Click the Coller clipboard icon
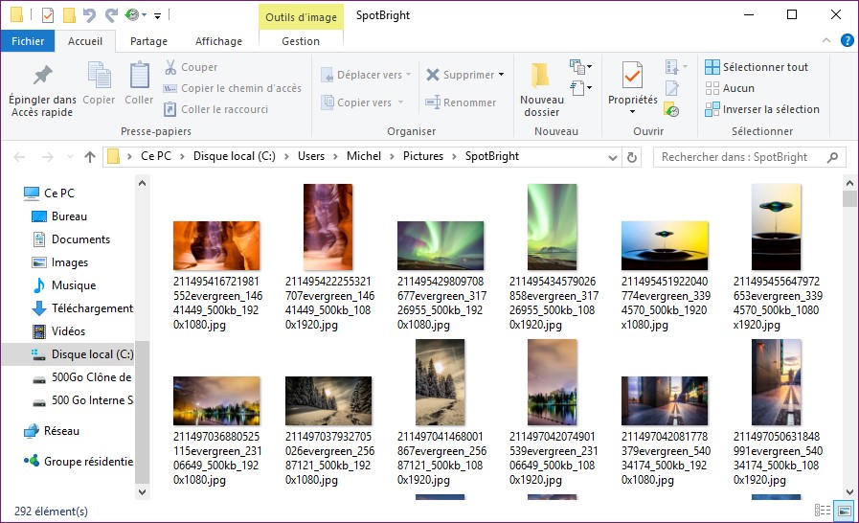 pyautogui.click(x=139, y=76)
